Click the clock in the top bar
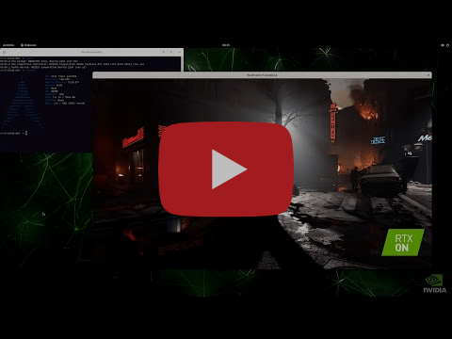Image resolution: width=452 pixels, height=339 pixels. click(x=226, y=45)
